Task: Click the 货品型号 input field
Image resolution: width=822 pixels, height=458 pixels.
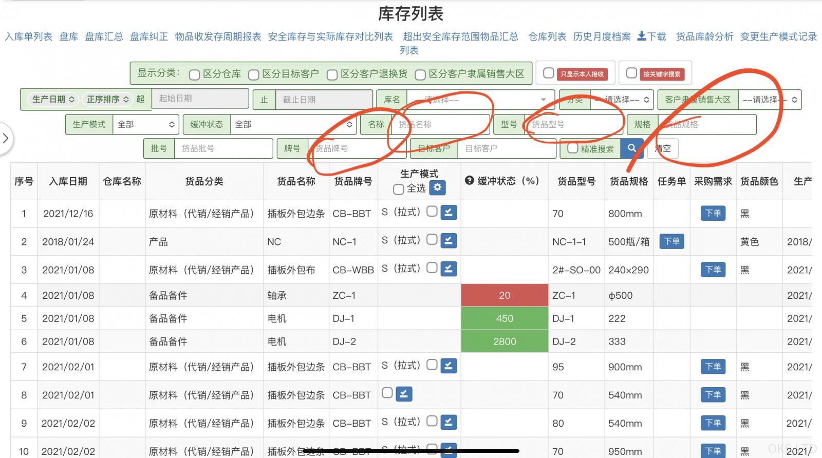Action: click(x=574, y=124)
